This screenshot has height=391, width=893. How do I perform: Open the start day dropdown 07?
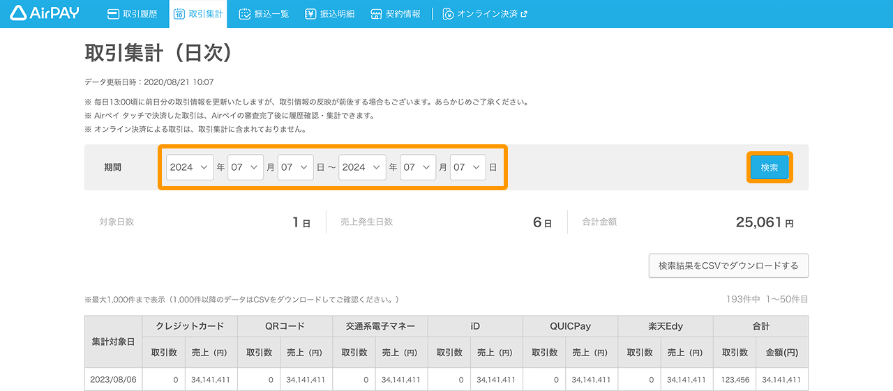pyautogui.click(x=296, y=167)
